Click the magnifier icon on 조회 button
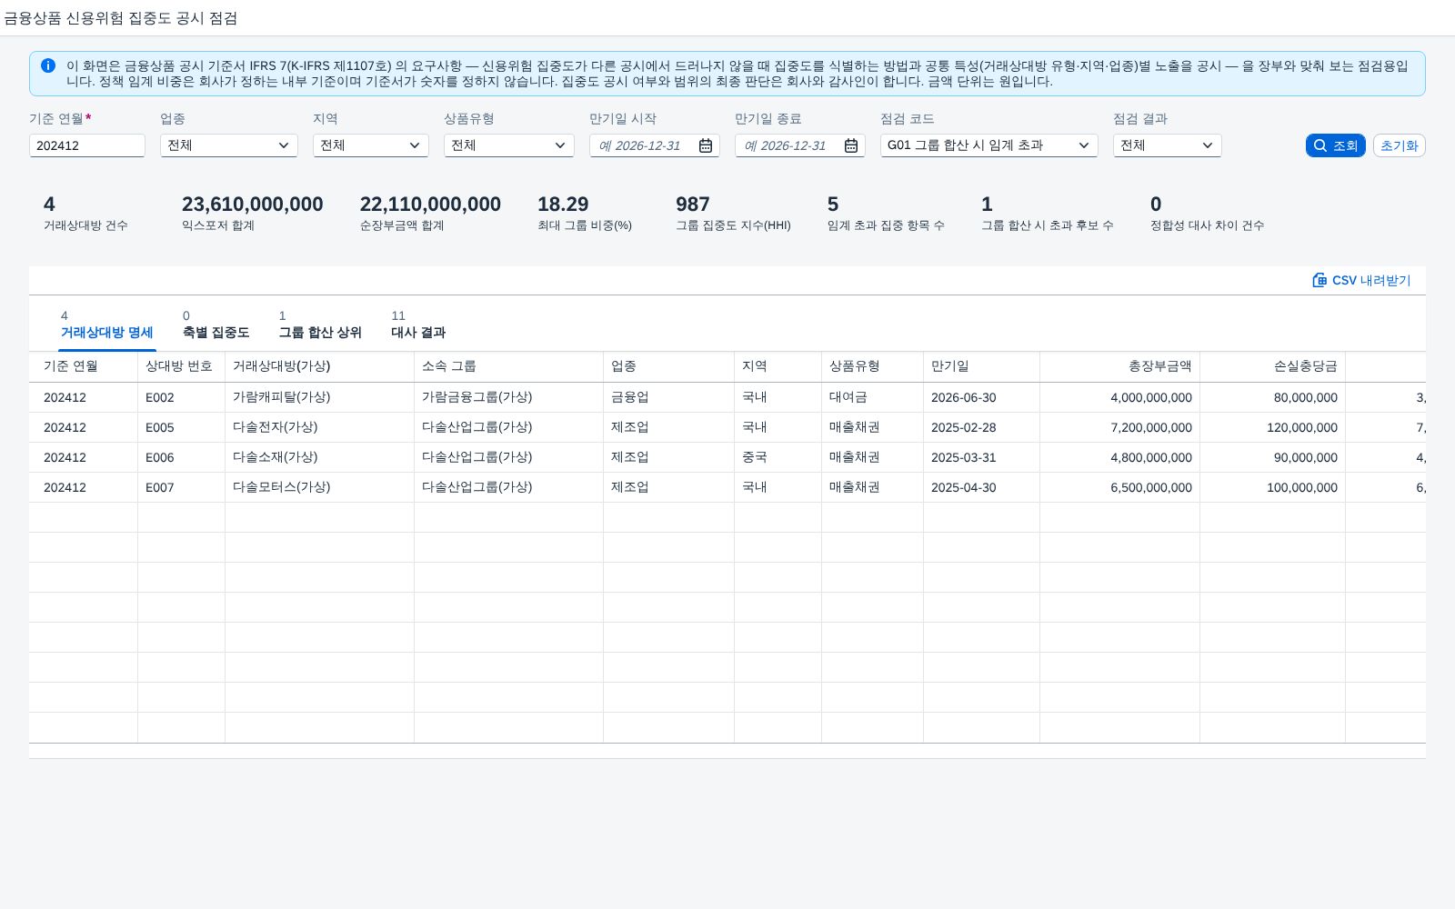Viewport: 1455px width, 909px height. tap(1320, 145)
